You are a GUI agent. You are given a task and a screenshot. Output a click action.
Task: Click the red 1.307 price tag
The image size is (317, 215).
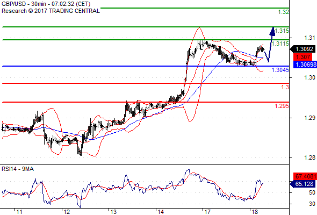click(302, 57)
